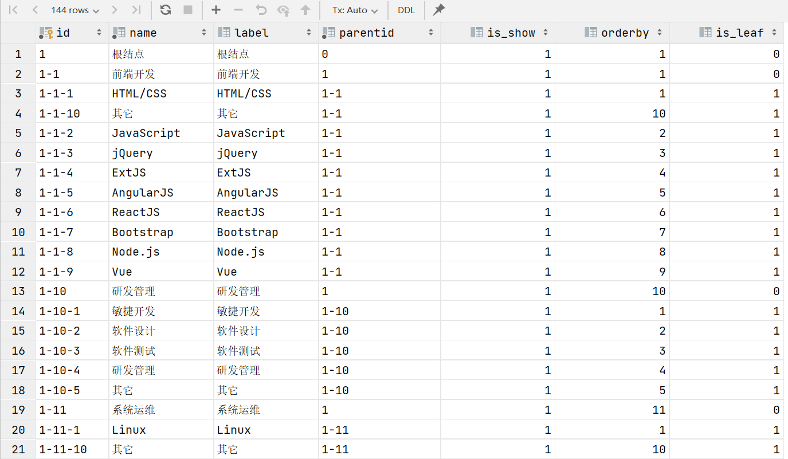The image size is (788, 459).
Task: Sort by the parentid column header
Action: (379, 33)
